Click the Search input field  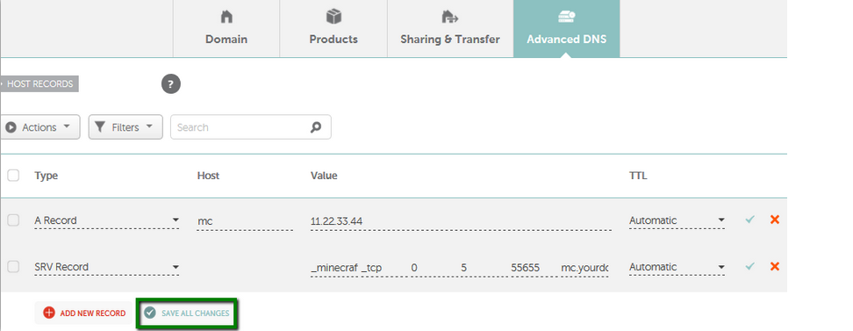tap(251, 126)
